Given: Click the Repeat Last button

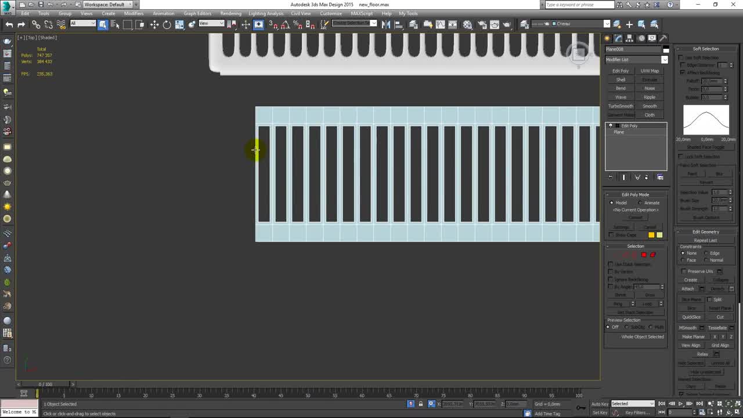Looking at the screenshot, I should tap(705, 240).
